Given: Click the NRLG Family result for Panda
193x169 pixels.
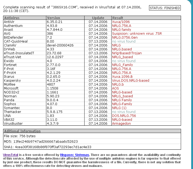Looking at the screenshot, I should click(122, 100).
